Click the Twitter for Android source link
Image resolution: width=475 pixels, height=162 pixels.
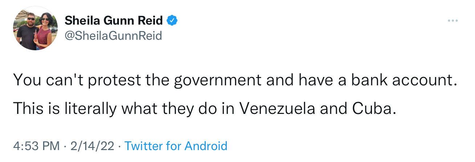point(176,146)
